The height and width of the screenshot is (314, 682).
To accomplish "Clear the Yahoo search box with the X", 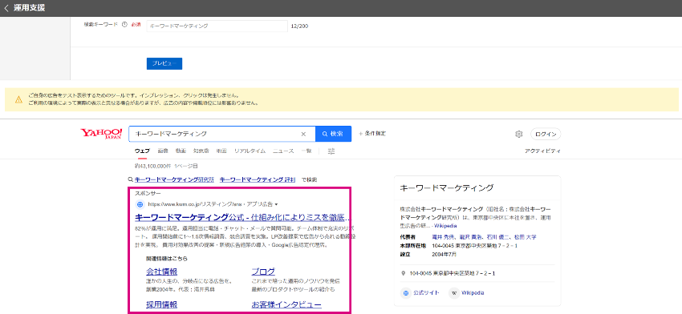I will (303, 134).
